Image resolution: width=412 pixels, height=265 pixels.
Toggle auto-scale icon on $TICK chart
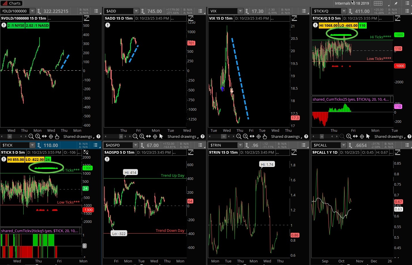pos(86,152)
